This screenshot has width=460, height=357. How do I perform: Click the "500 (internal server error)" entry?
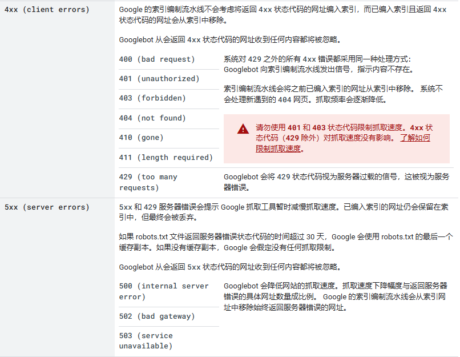coord(164,291)
